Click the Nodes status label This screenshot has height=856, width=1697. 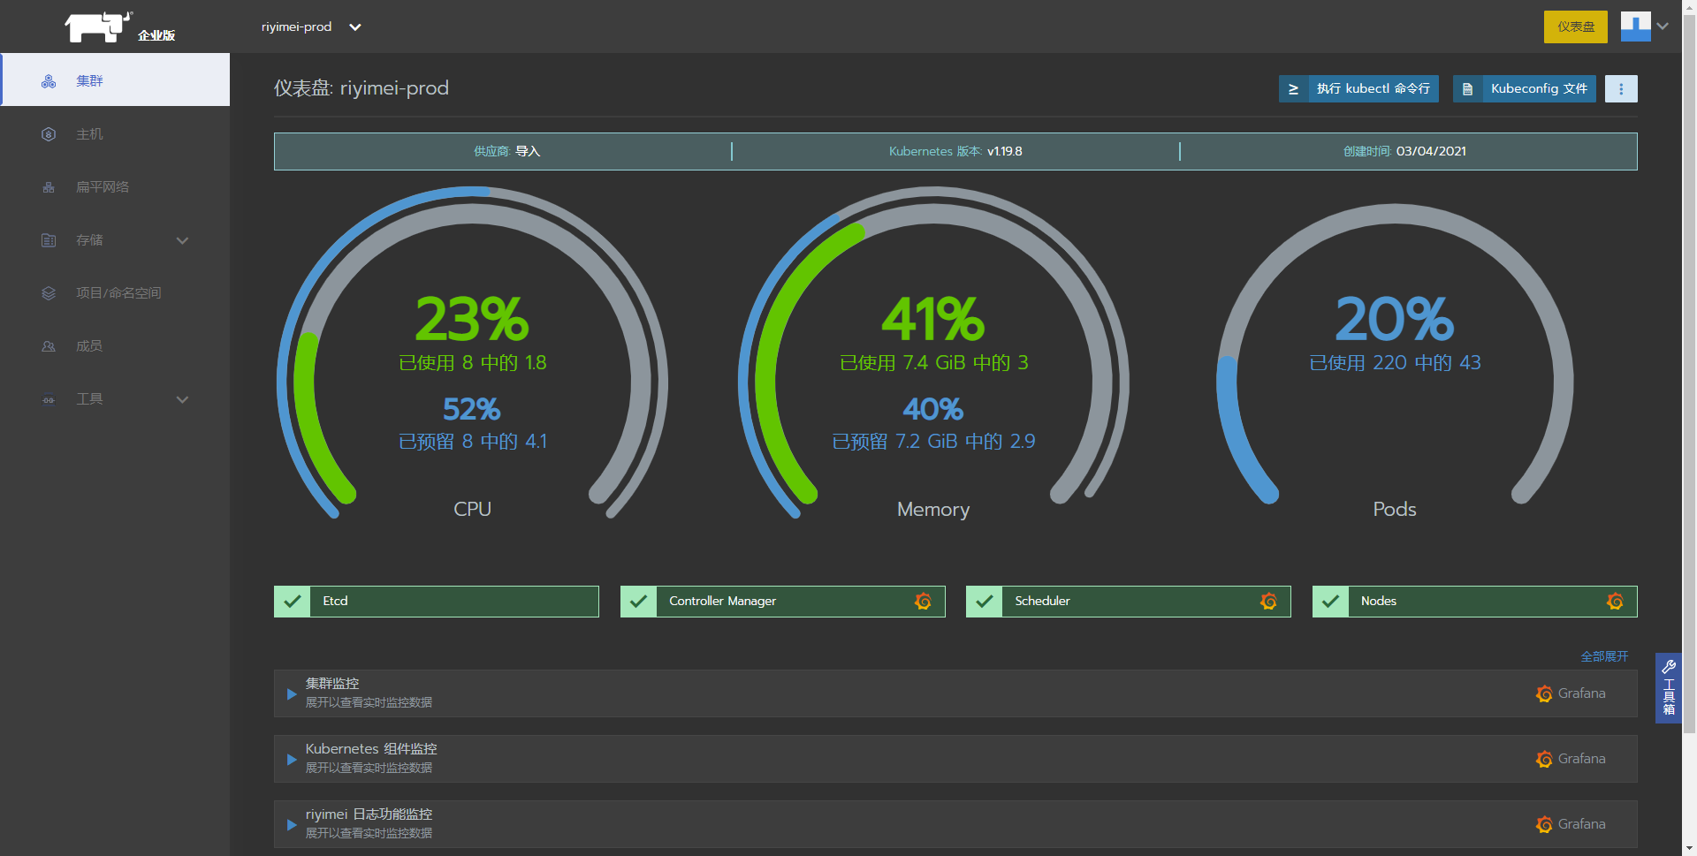(1379, 601)
